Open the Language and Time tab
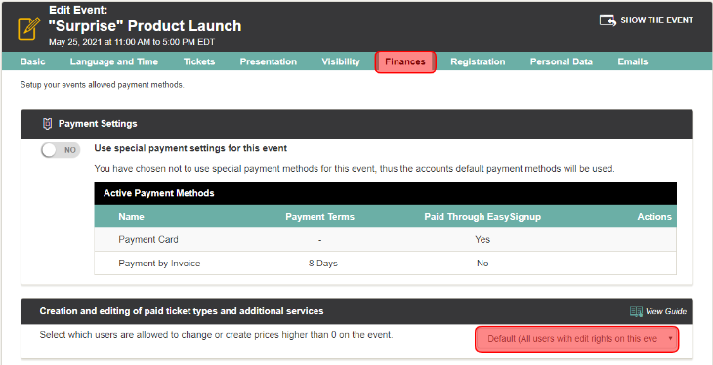The image size is (713, 365). [x=114, y=61]
